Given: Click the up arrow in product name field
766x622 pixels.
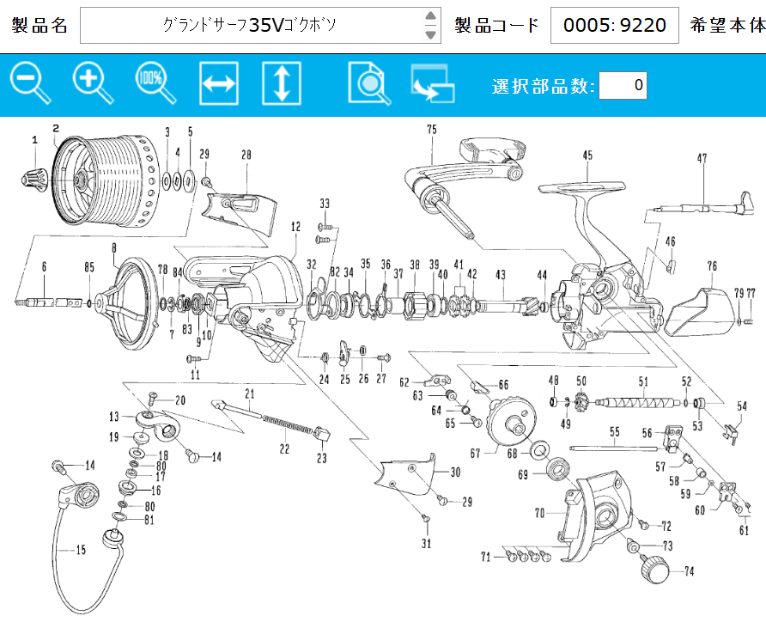Looking at the screenshot, I should [430, 16].
